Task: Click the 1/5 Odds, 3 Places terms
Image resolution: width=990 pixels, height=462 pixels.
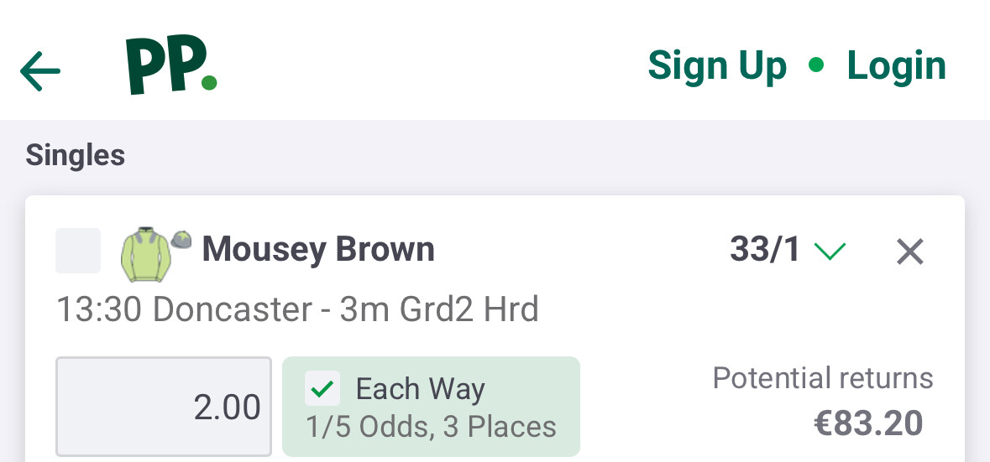Action: point(431,427)
